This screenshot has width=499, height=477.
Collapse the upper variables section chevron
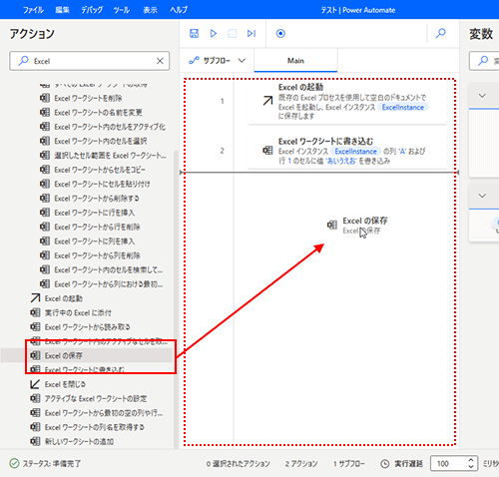[482, 96]
